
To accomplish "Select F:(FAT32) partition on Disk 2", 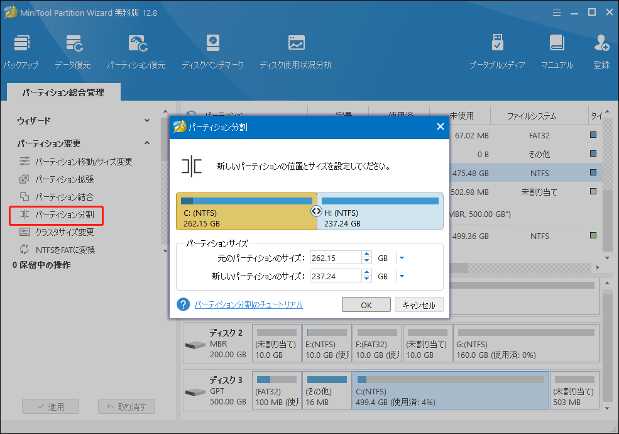I will coord(377,343).
